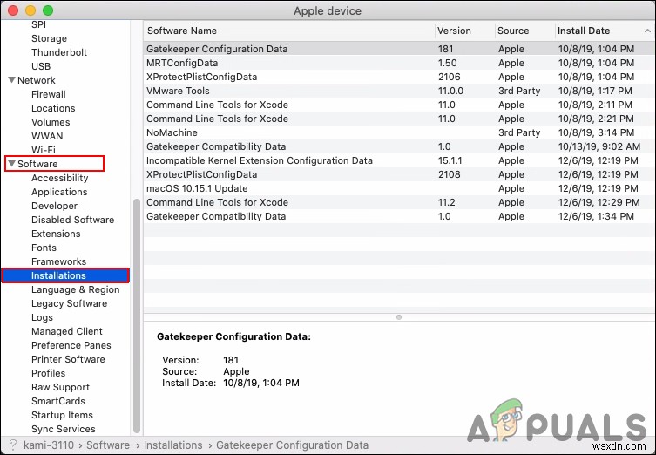
Task: Select Locations under Network
Action: click(x=53, y=108)
